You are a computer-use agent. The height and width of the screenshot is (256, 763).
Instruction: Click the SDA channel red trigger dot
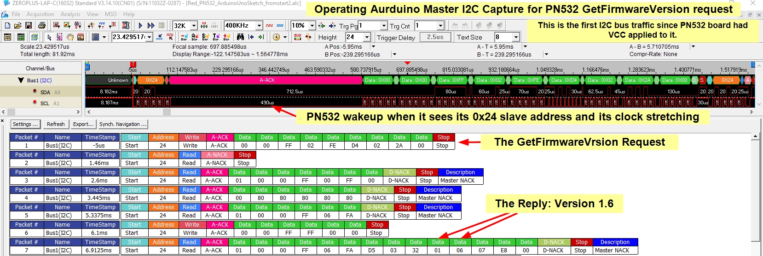[35, 91]
